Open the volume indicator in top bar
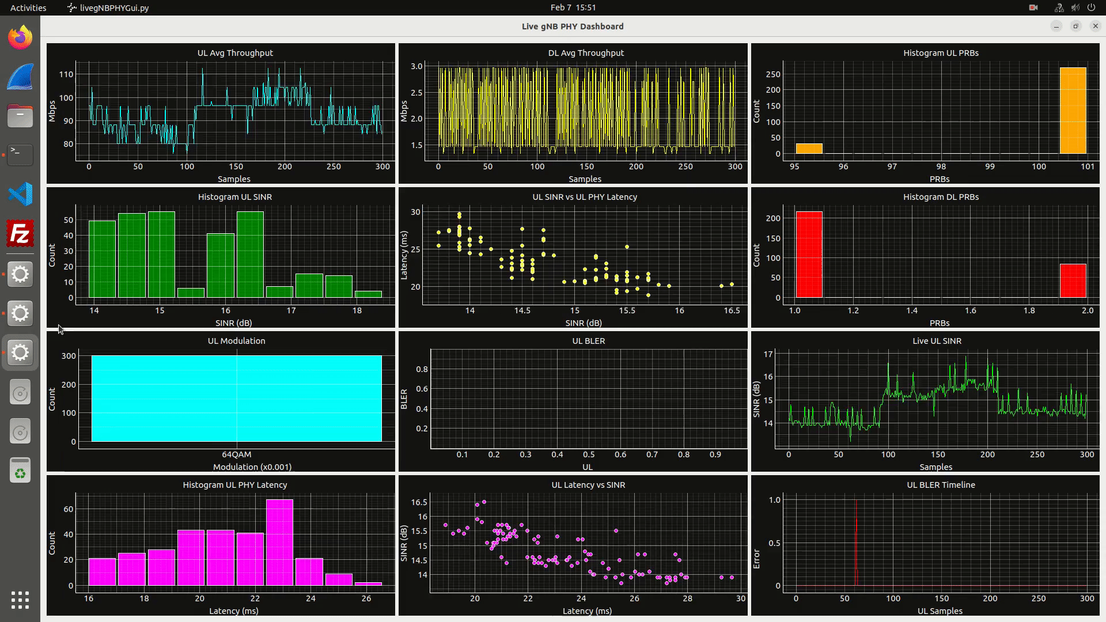The height and width of the screenshot is (622, 1106). pyautogui.click(x=1075, y=8)
